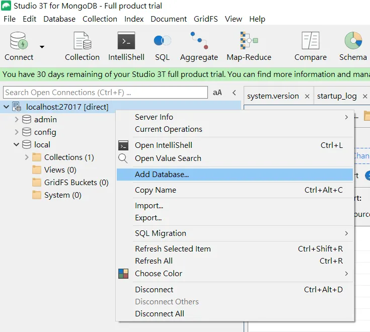
Task: Open the Collection toolbar icon
Action: pyautogui.click(x=82, y=41)
